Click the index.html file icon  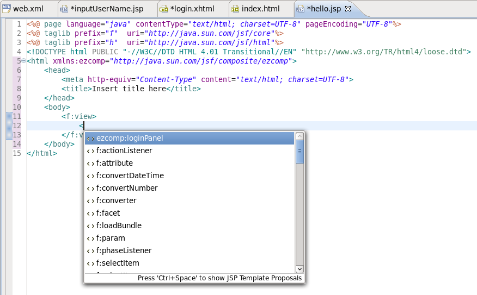pos(235,9)
